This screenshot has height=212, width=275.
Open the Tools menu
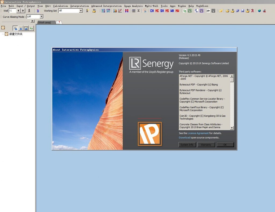(x=164, y=6)
